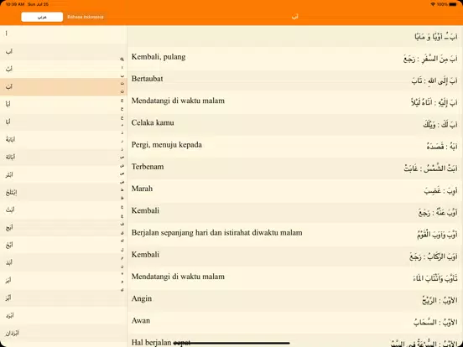Jump to letter ب in the index strip
463x347 pixels.
coord(122,76)
